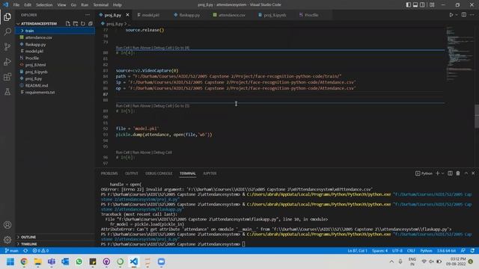Viewport: 479px width, 269px height.
Task: Open the File menu
Action: point(16,5)
